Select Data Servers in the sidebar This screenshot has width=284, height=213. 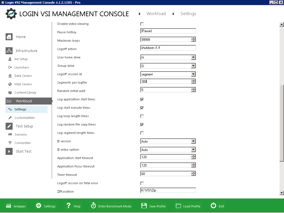tap(23, 76)
